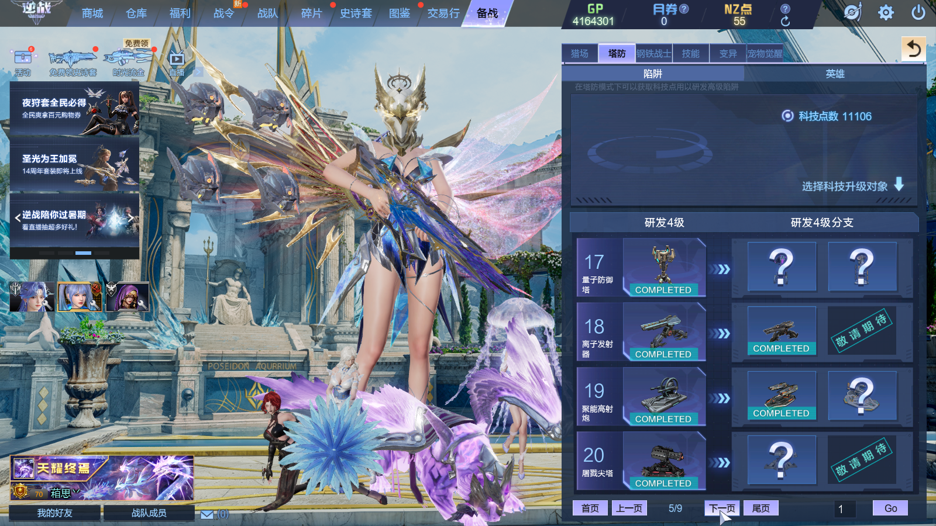Open the 时光流金 weapon icon
The height and width of the screenshot is (526, 936).
(128, 62)
